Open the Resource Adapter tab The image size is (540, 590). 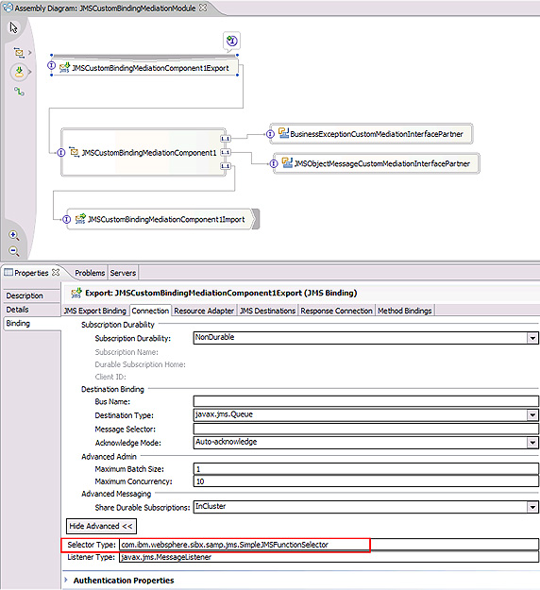click(x=204, y=311)
